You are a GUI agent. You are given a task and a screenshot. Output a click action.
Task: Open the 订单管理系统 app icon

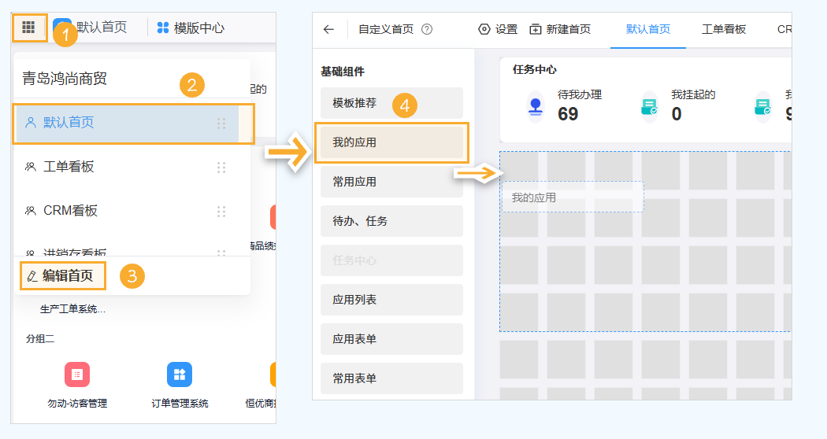180,374
